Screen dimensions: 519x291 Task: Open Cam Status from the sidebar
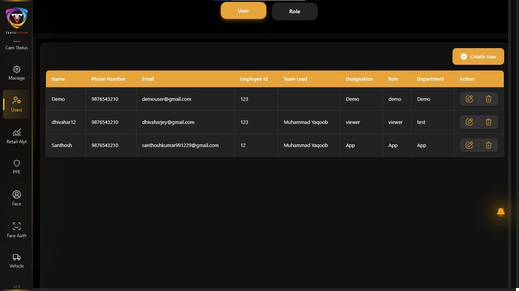point(16,48)
